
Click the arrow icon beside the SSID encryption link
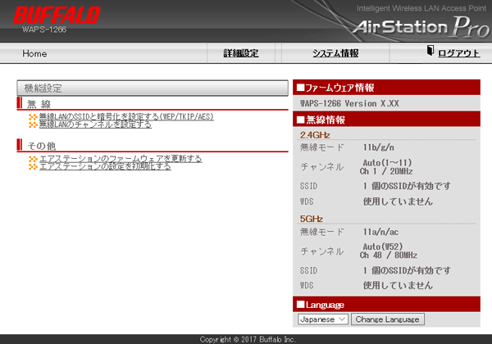[x=33, y=117]
